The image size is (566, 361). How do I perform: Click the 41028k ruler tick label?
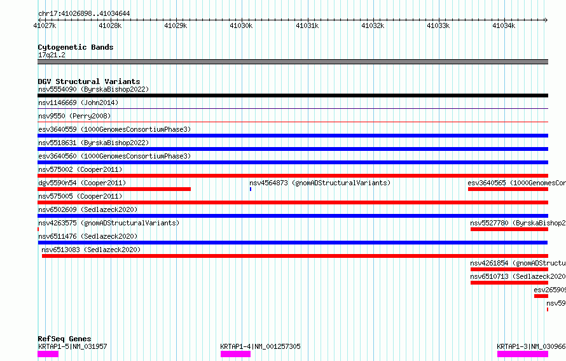click(x=110, y=25)
